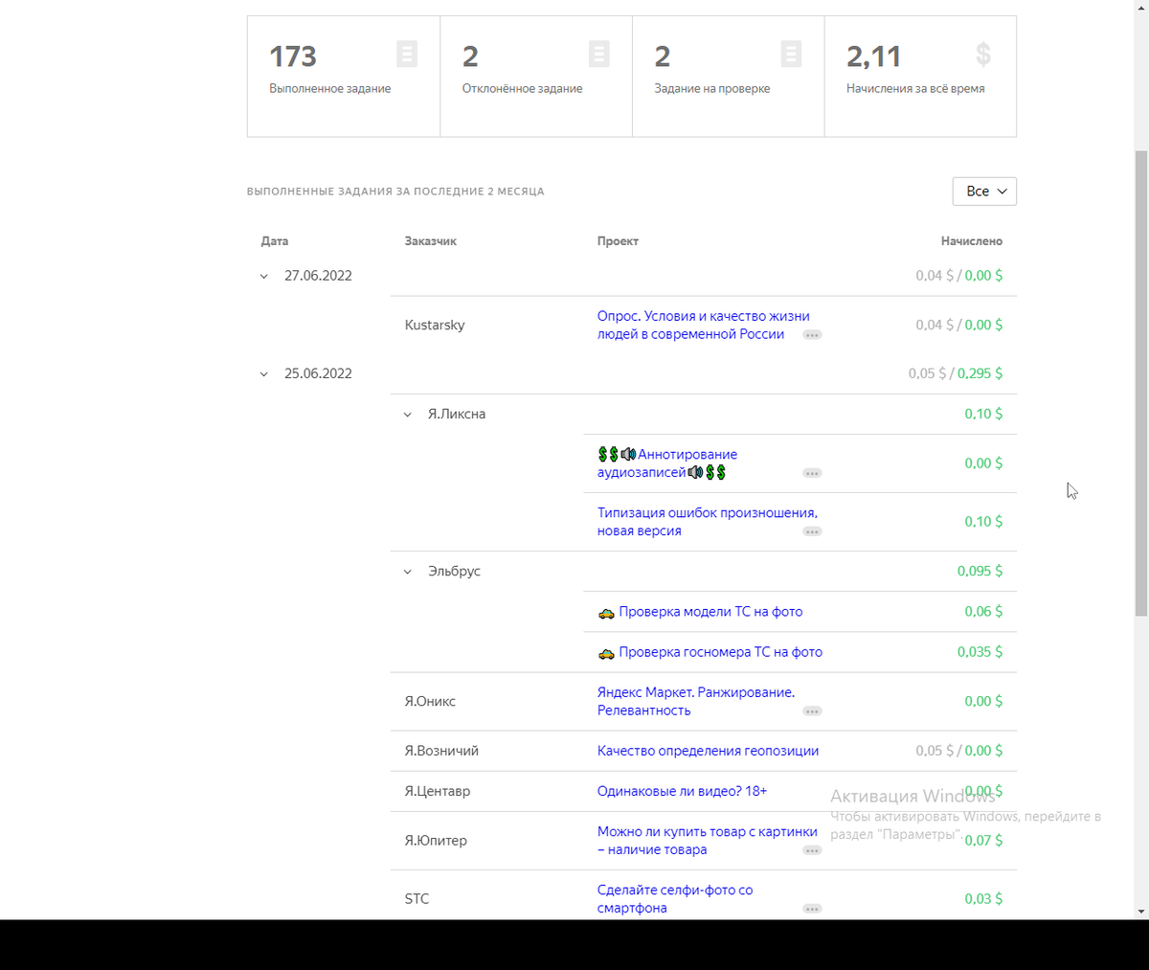Open 'Типизация ошибок произношения' project link
The height and width of the screenshot is (970, 1149).
(707, 522)
